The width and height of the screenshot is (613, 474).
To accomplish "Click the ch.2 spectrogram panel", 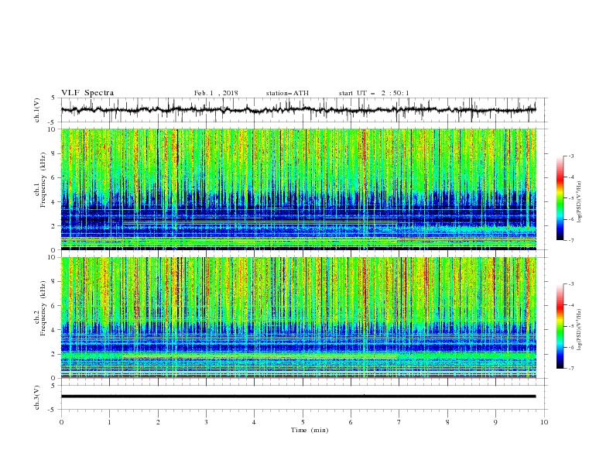I will (299, 318).
